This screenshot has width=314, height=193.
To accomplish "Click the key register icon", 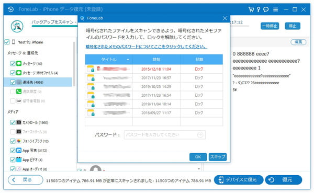I will [x=259, y=9].
